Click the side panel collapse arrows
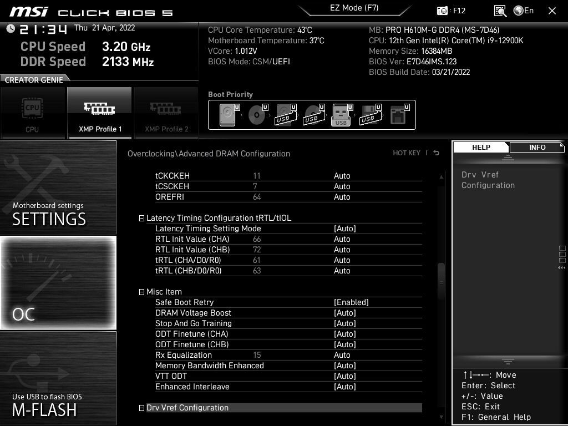 tap(562, 268)
